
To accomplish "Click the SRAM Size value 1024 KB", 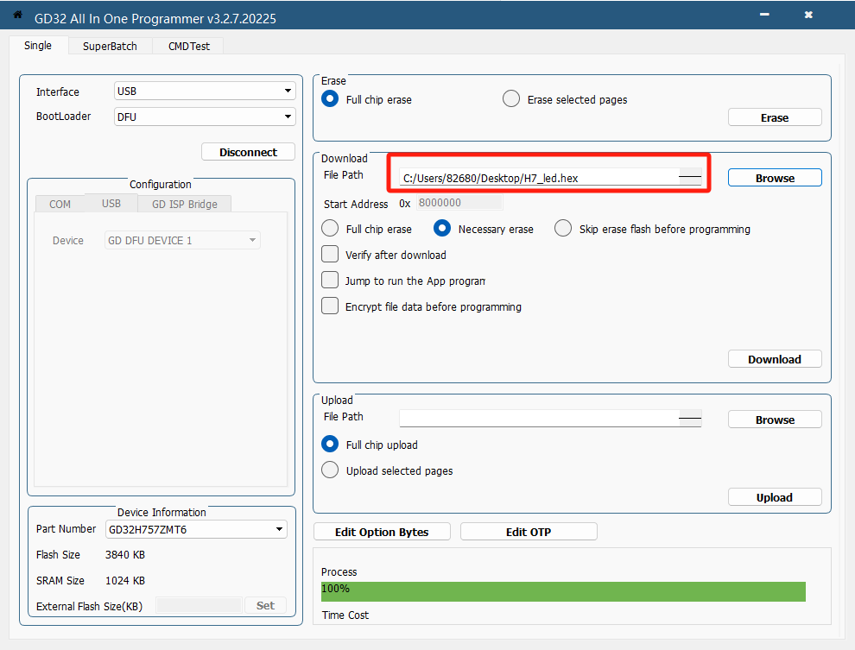I will click(125, 581).
